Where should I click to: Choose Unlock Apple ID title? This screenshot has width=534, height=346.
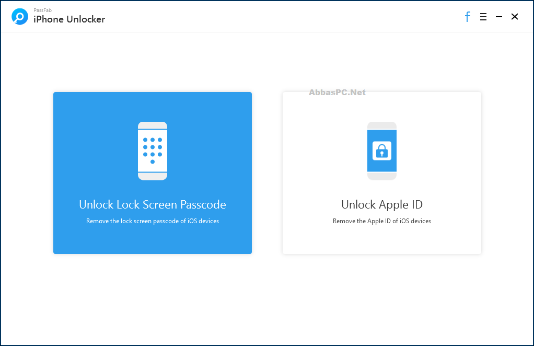tap(382, 204)
